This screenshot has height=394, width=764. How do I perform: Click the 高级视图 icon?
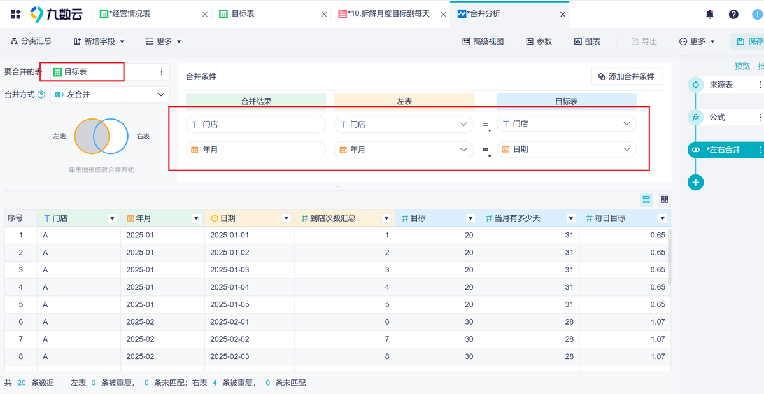coord(483,41)
